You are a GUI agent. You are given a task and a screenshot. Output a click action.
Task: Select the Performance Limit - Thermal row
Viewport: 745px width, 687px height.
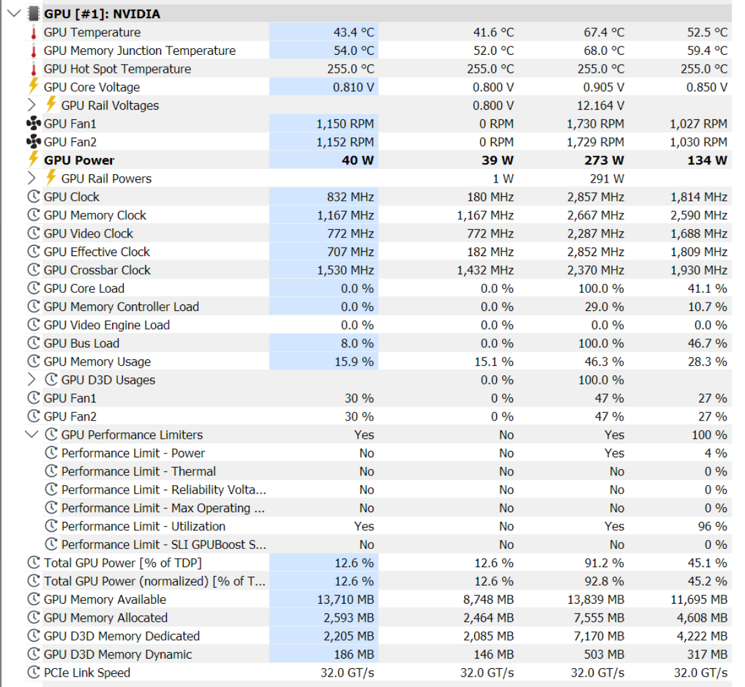click(139, 472)
